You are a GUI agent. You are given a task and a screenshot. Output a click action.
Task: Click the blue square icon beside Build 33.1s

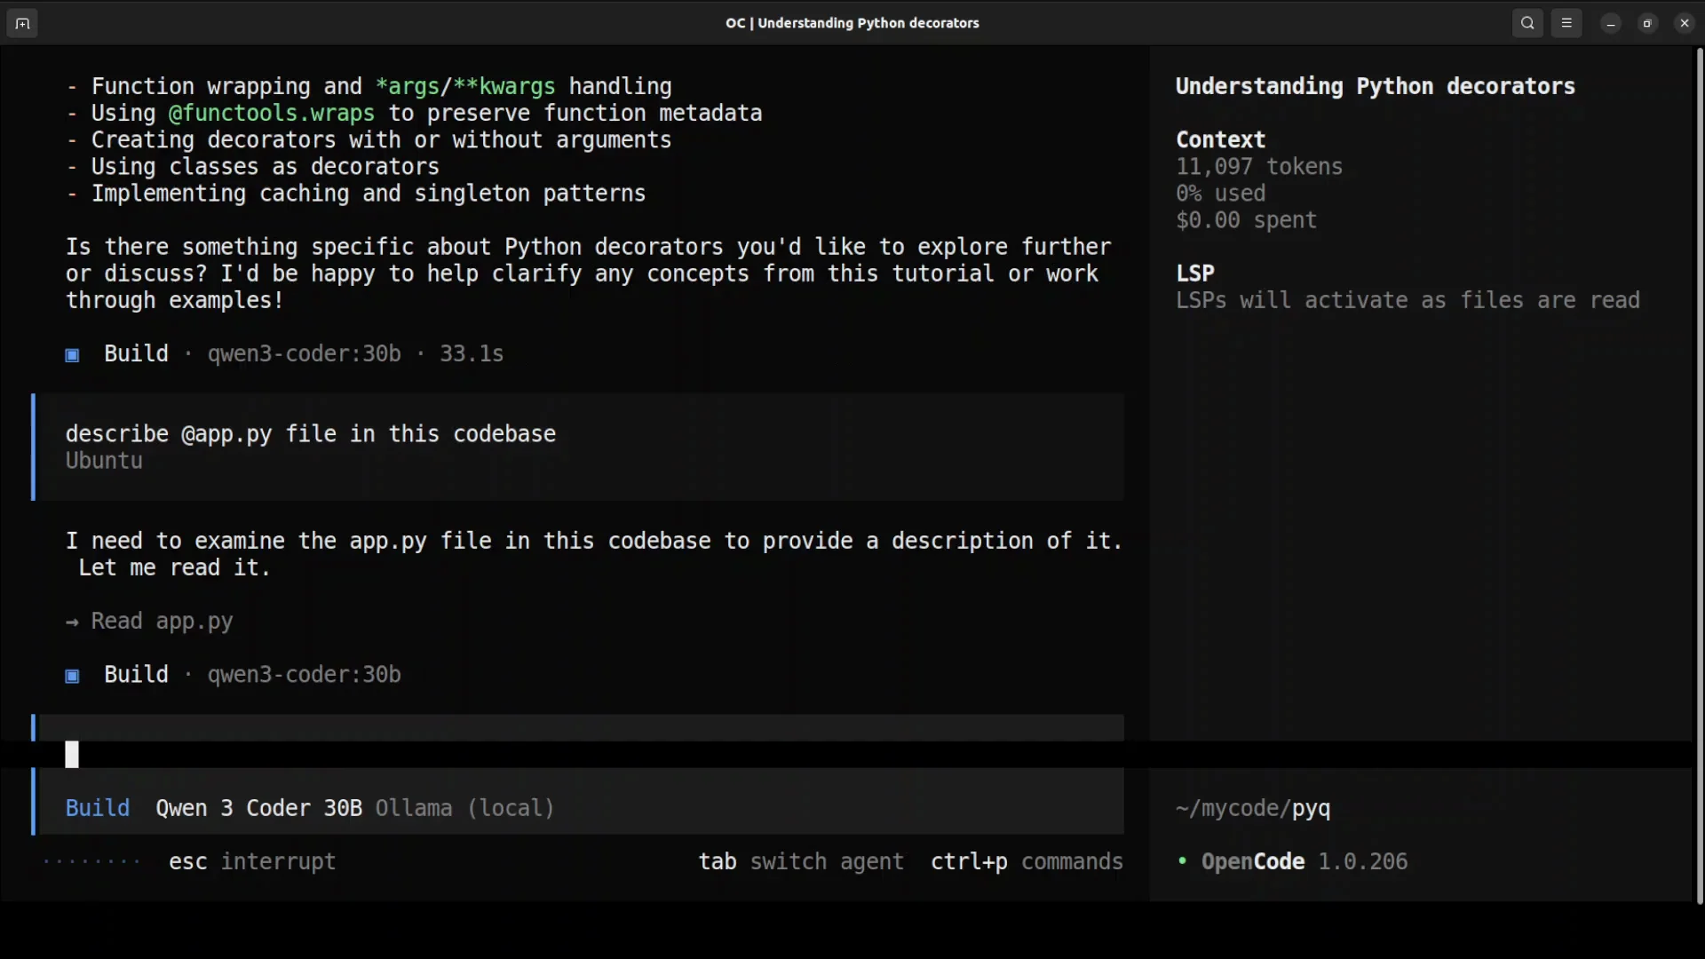tap(73, 355)
